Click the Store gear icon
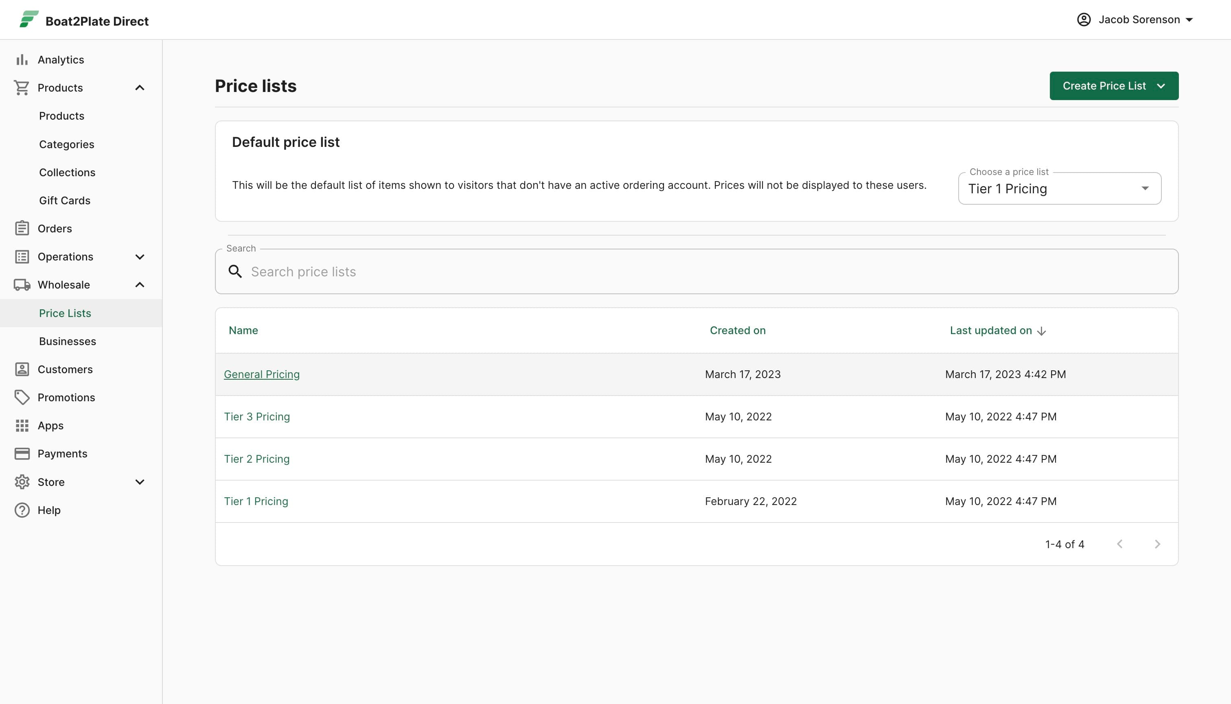Viewport: 1231px width, 704px height. pos(22,482)
